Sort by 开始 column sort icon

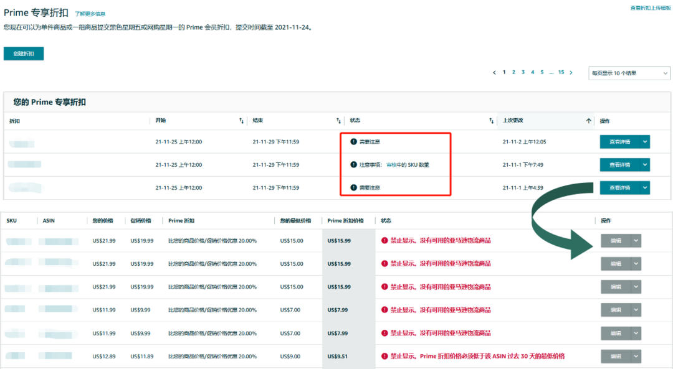241,121
